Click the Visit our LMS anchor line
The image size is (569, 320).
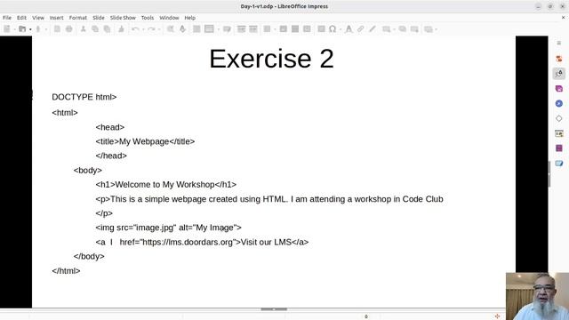(x=202, y=242)
